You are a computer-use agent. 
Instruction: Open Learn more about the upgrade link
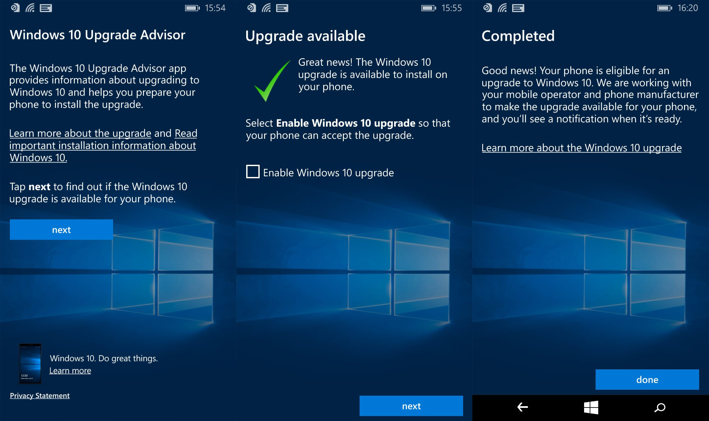[x=80, y=133]
